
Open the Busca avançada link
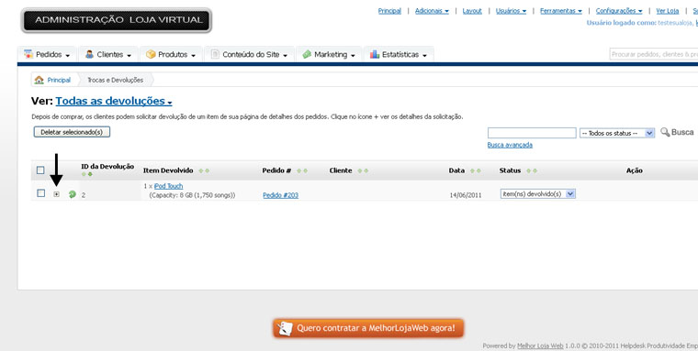point(510,145)
